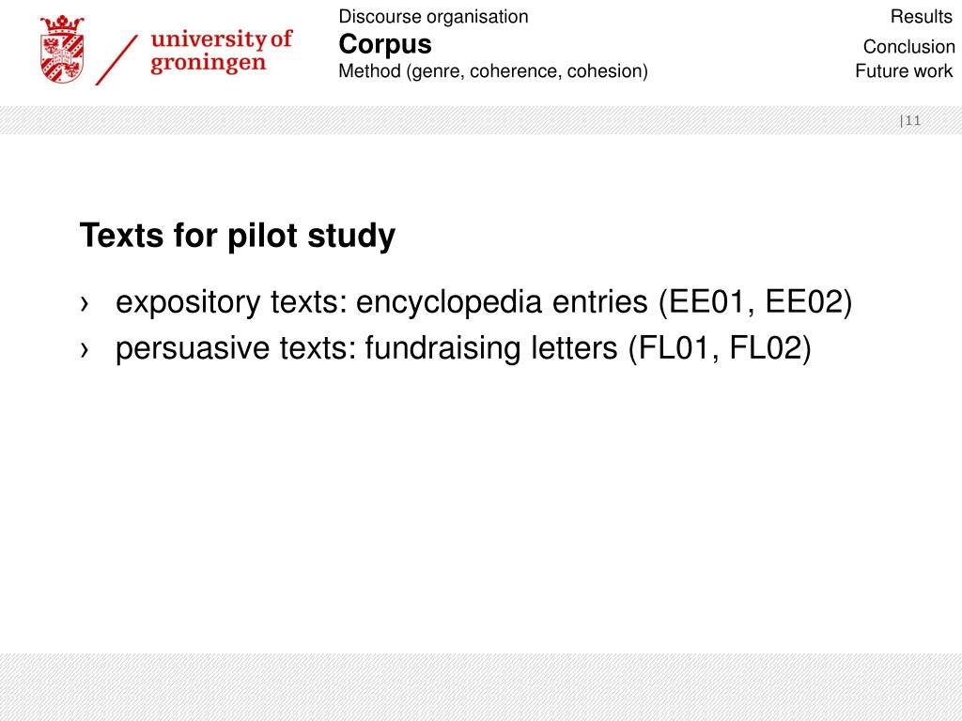The image size is (962, 721).
Task: Open the Conclusion section link
Action: point(908,47)
